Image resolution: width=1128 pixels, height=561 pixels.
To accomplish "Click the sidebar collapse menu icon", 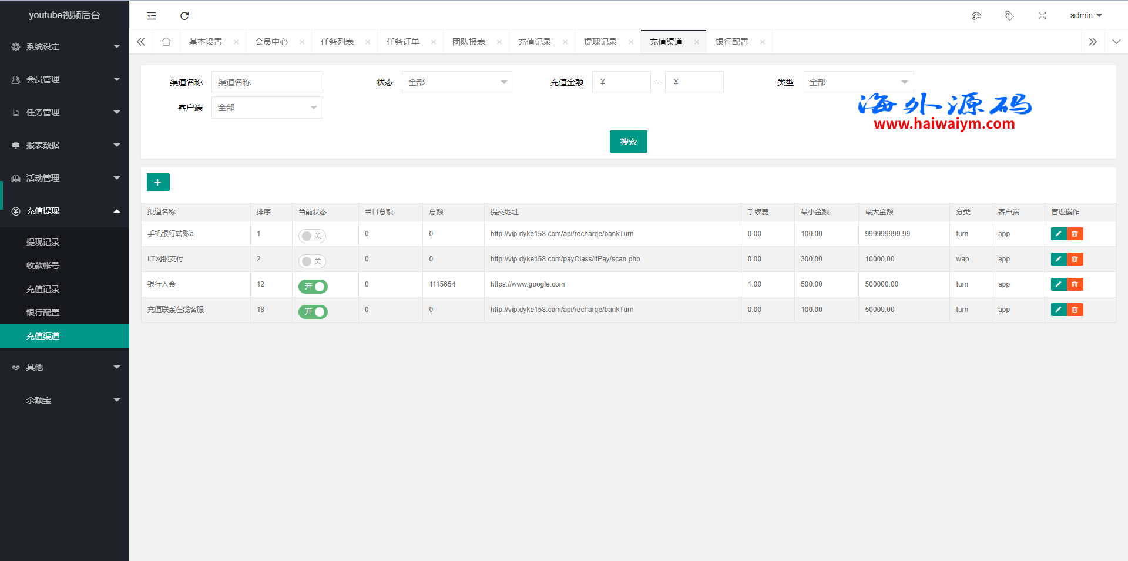I will pos(152,16).
